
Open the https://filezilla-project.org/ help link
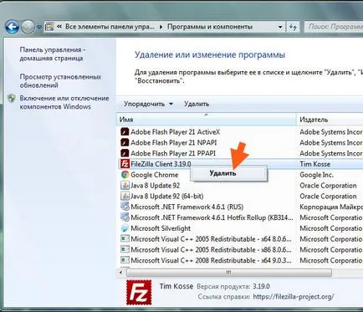[294, 297]
